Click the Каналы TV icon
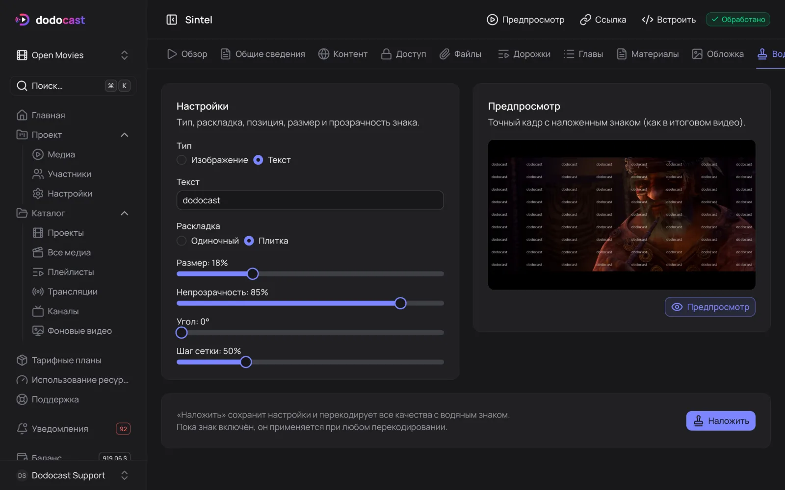The width and height of the screenshot is (785, 490). click(x=38, y=311)
